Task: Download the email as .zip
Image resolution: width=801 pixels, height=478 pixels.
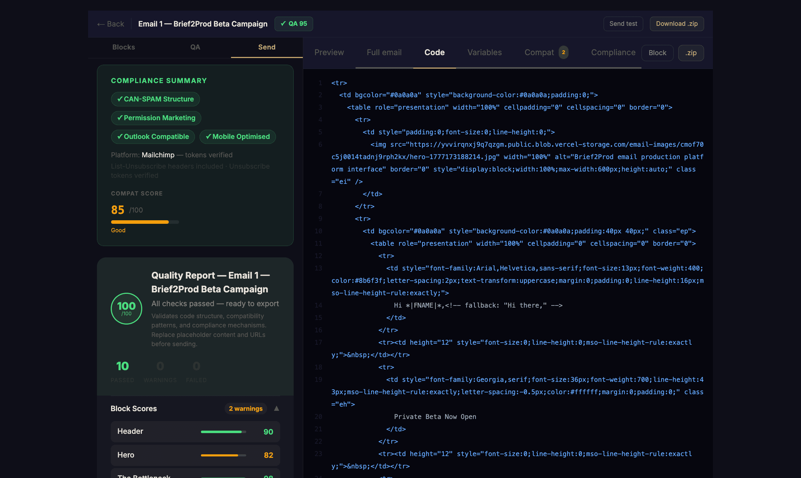Action: (676, 24)
